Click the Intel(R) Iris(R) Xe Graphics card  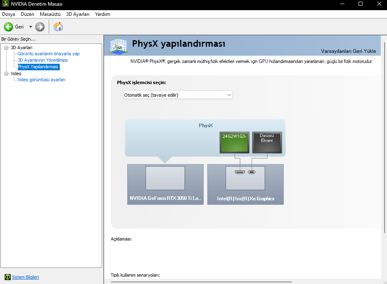click(246, 184)
